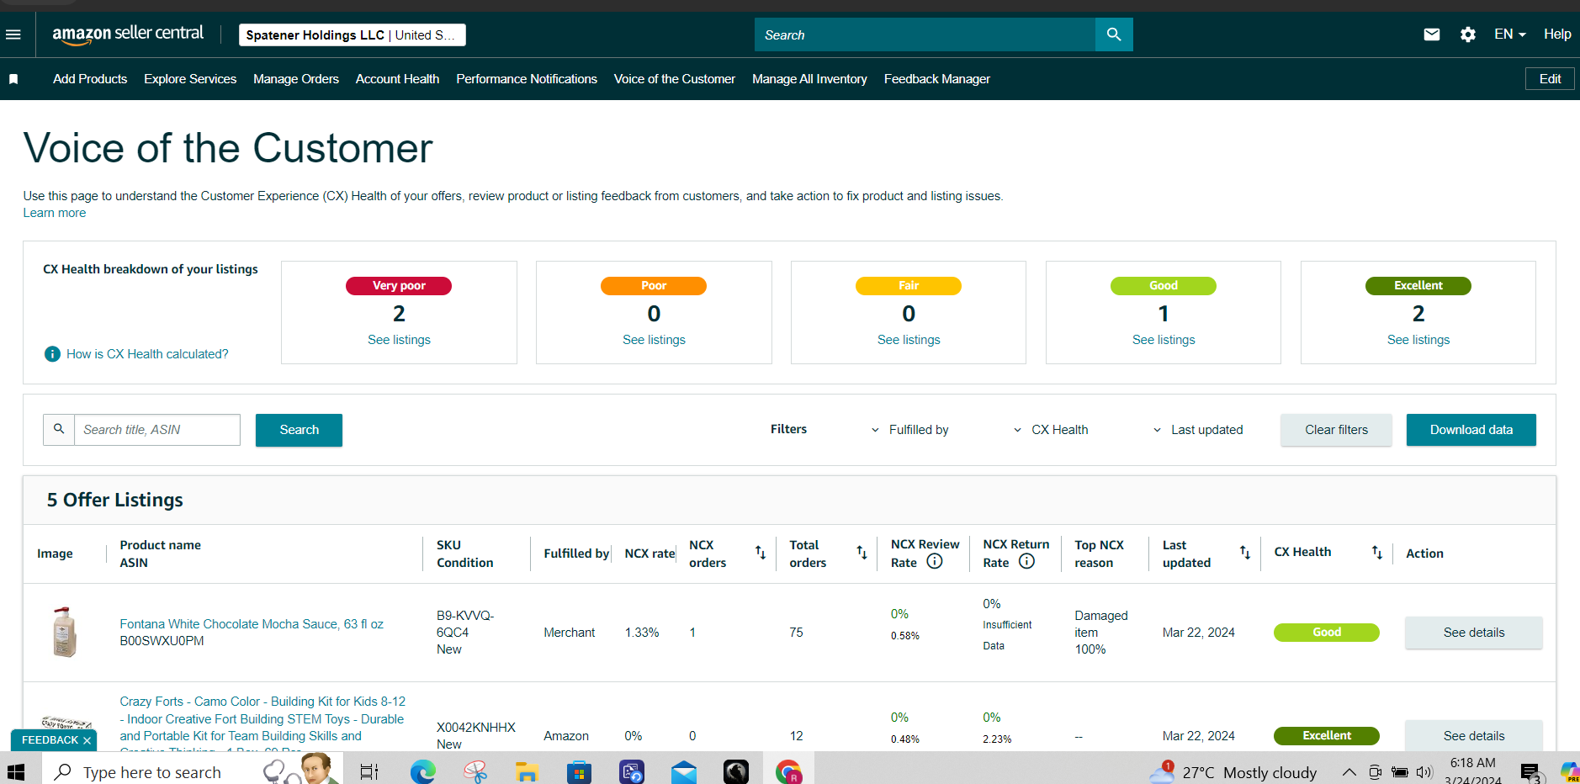This screenshot has width=1580, height=784.
Task: Click the Learn more link
Action: 55,213
